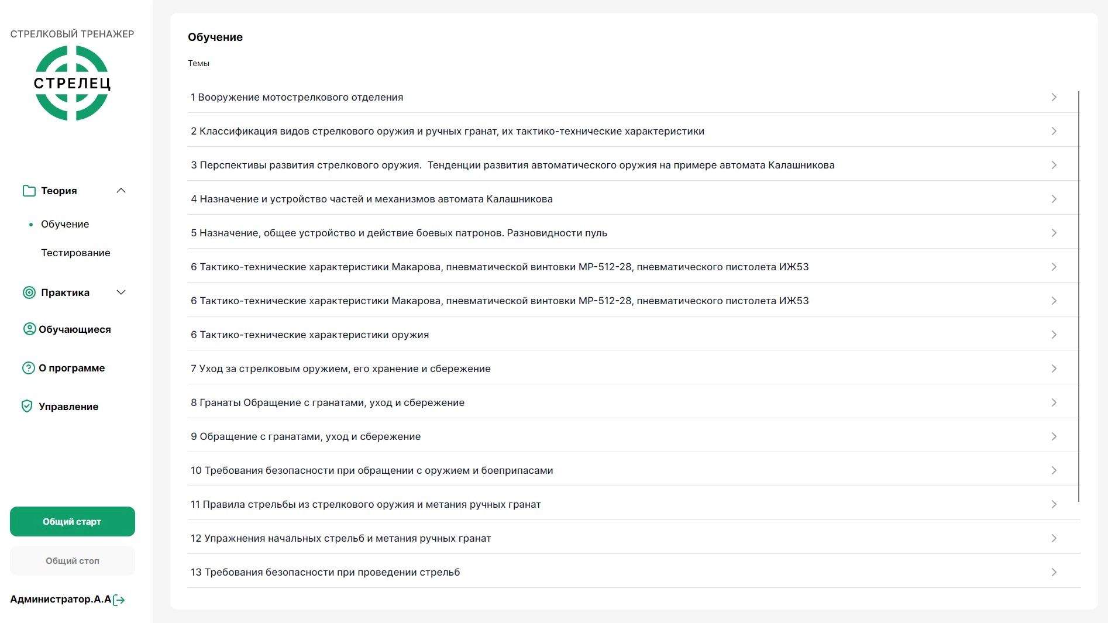Screen dimensions: 1108x623
Task: Click the Обучение page heading
Action: tap(215, 37)
